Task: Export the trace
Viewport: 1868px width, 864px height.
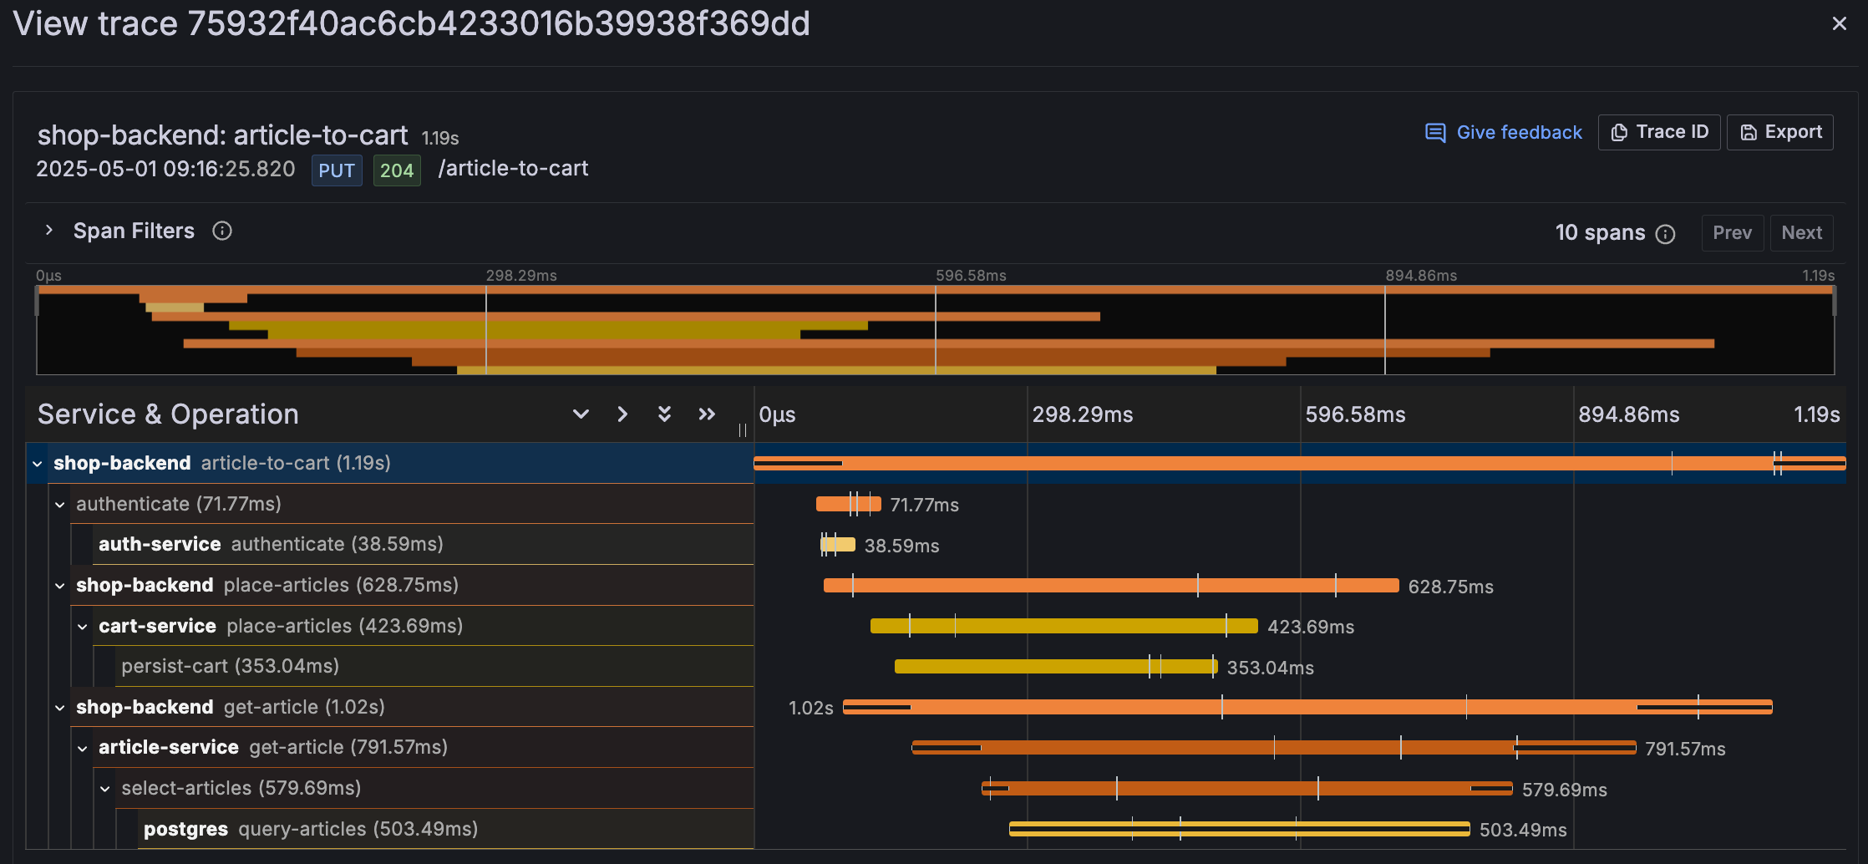Action: pos(1779,133)
